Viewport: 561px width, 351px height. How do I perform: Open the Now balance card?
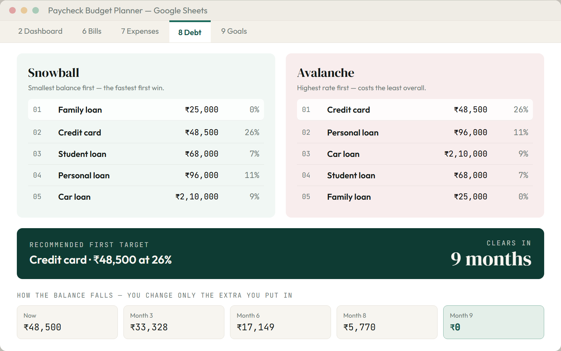coord(67,322)
